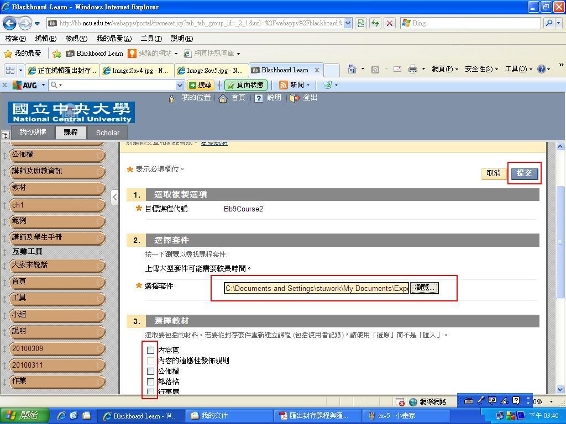This screenshot has width=566, height=424.
Task: Check the 部落格 checkbox
Action: (x=150, y=381)
